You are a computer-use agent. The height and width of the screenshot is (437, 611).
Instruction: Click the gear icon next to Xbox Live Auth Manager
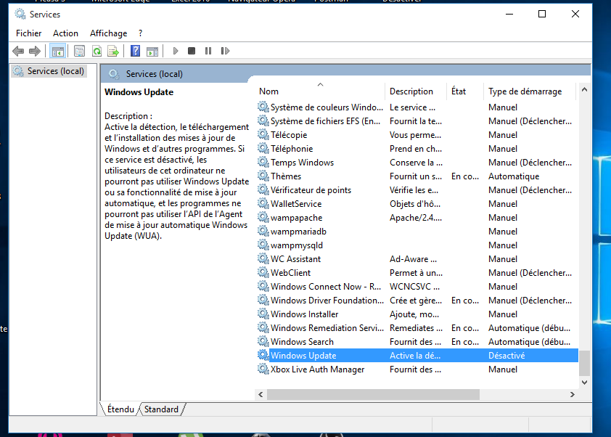(x=263, y=369)
